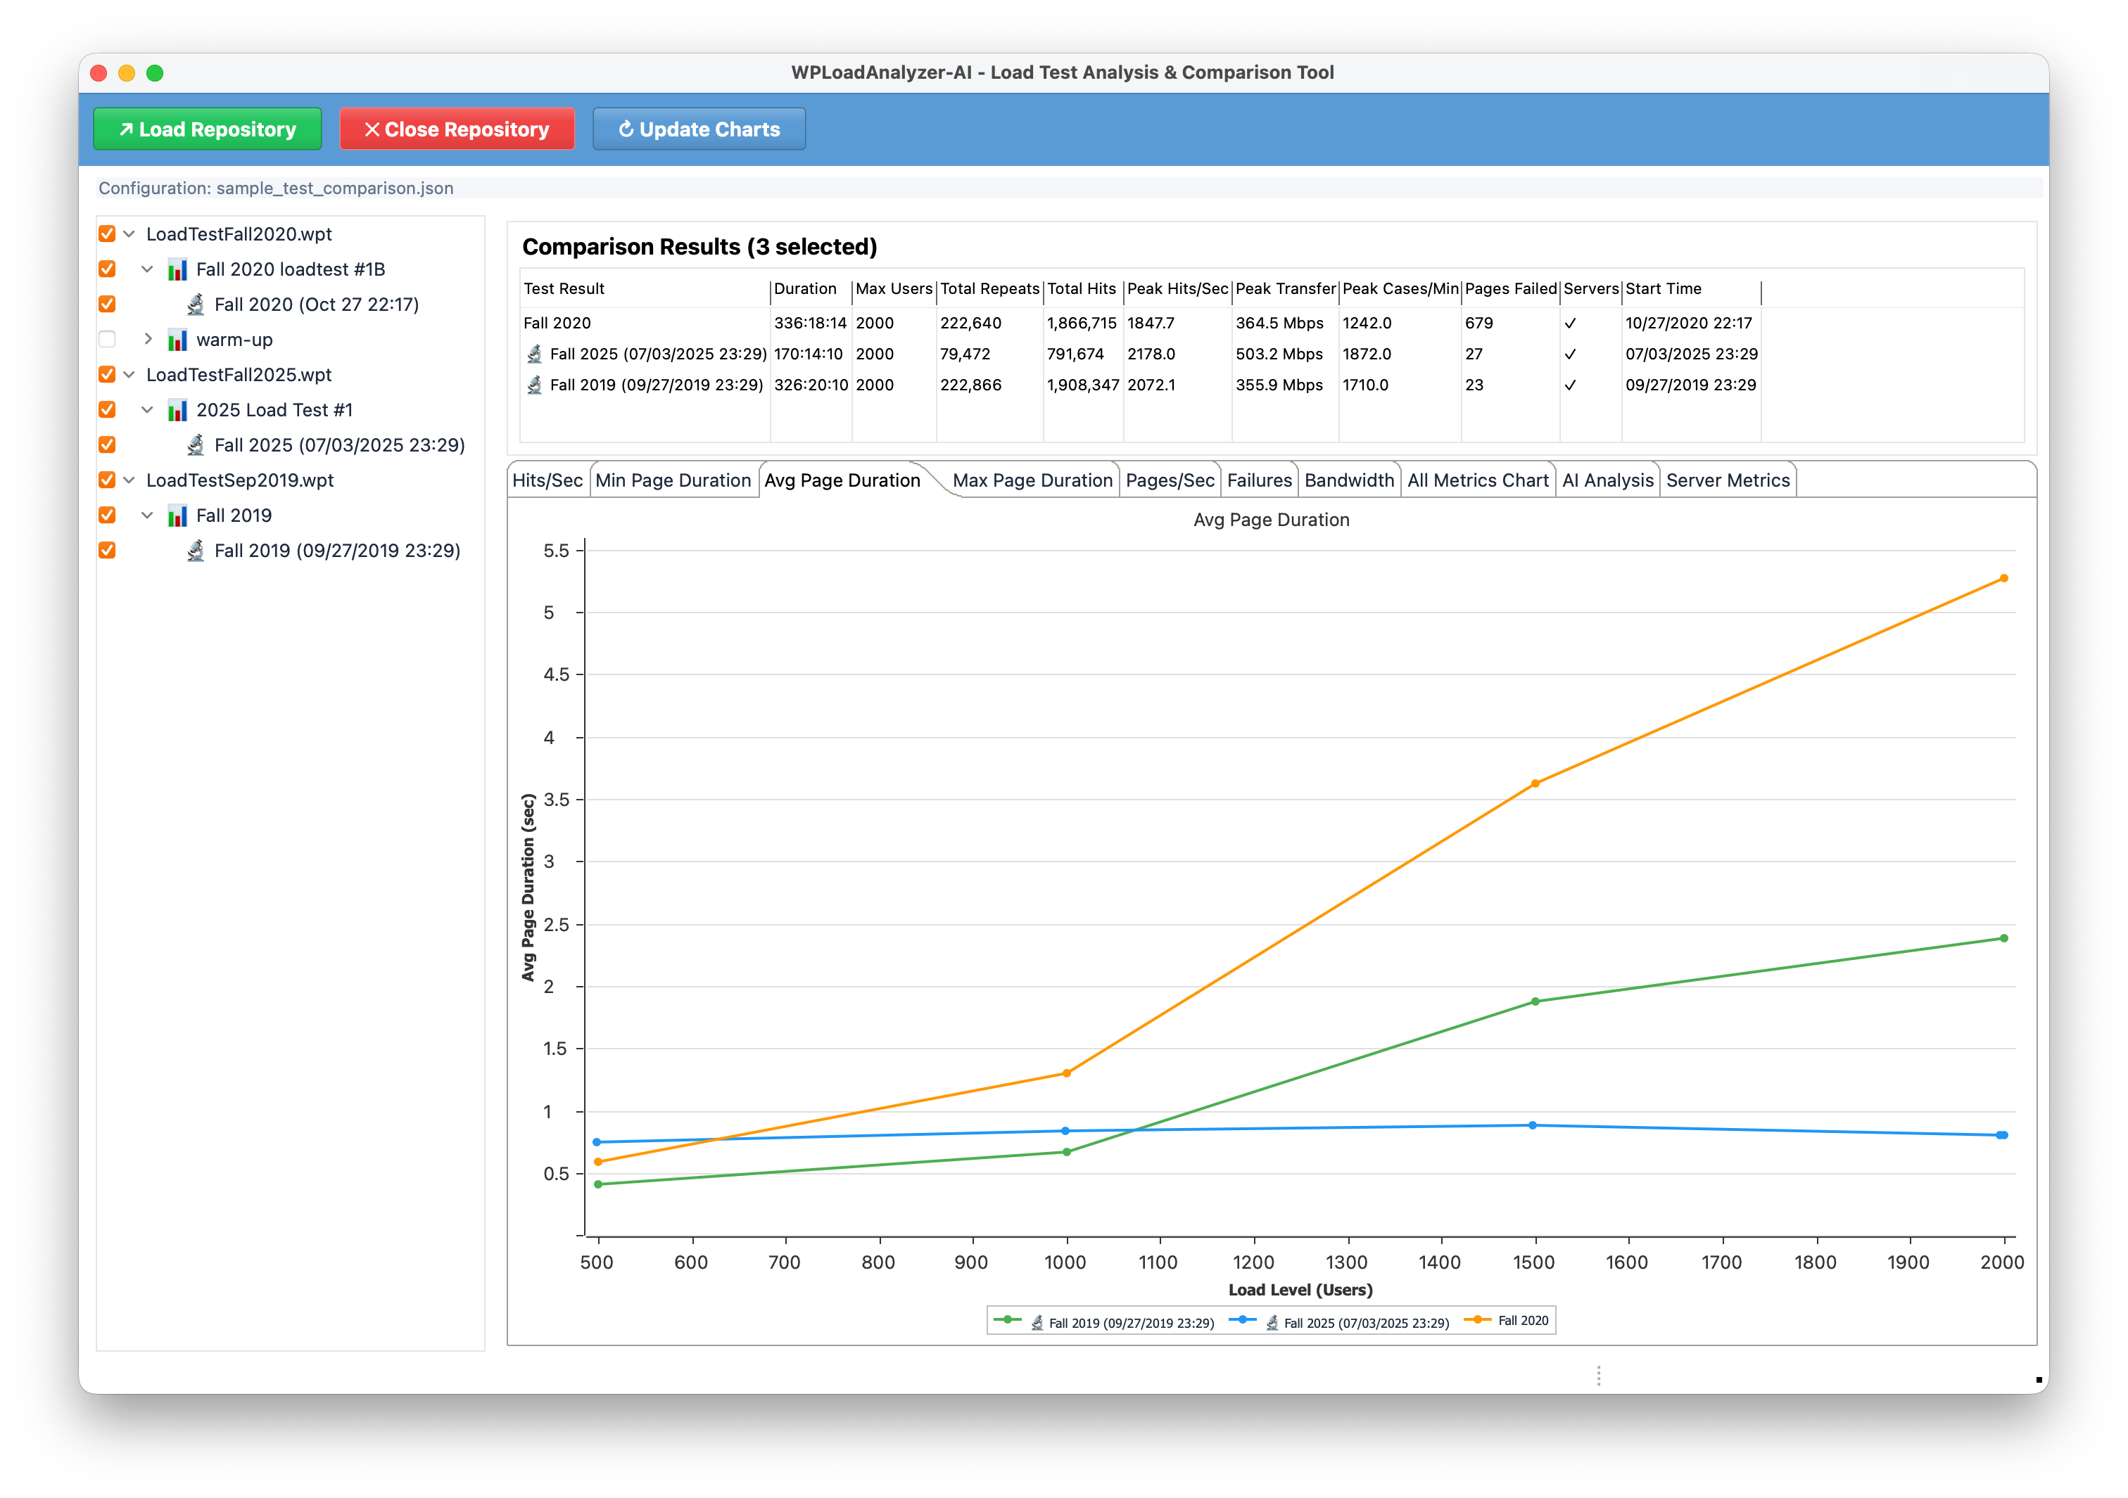Select the microscope icon beside Fall 2019 (09/27/2019 23:29)

(x=195, y=550)
